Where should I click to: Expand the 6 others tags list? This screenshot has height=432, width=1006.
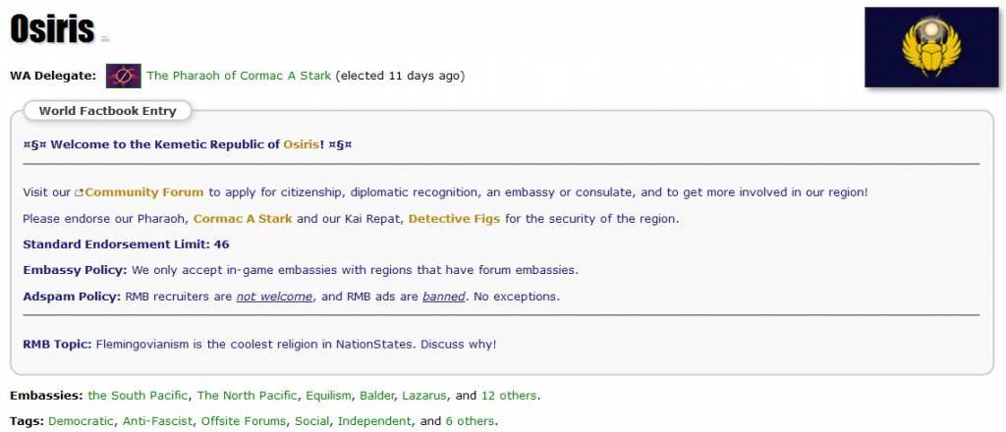coord(471,421)
